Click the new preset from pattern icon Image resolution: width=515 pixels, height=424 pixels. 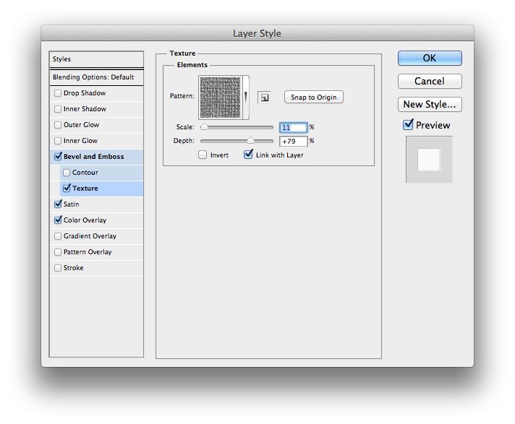[264, 98]
